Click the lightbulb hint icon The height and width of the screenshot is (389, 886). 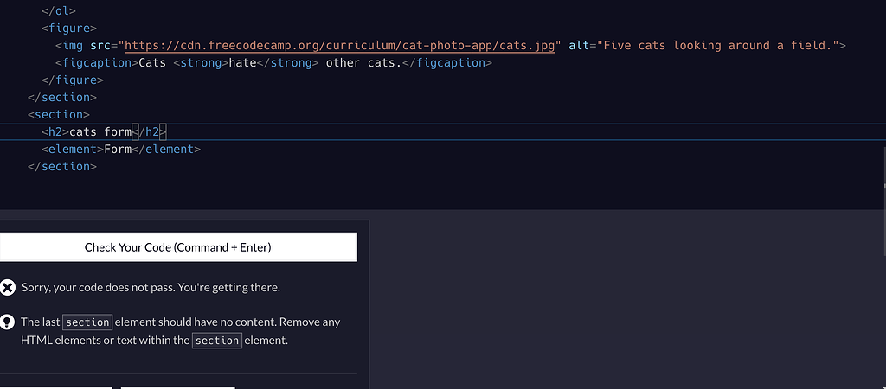[8, 322]
